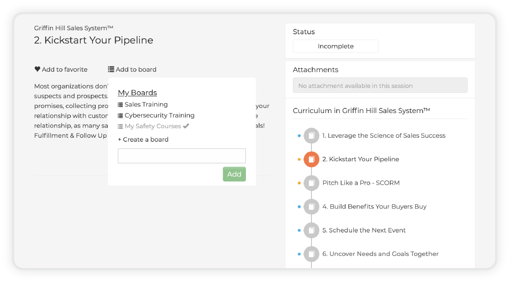Click the Pitch Like a Pro circle icon
The image size is (509, 282).
tap(311, 183)
